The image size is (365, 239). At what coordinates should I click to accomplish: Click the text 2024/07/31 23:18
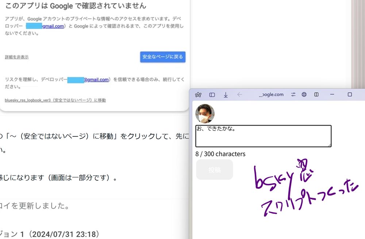tap(64, 234)
